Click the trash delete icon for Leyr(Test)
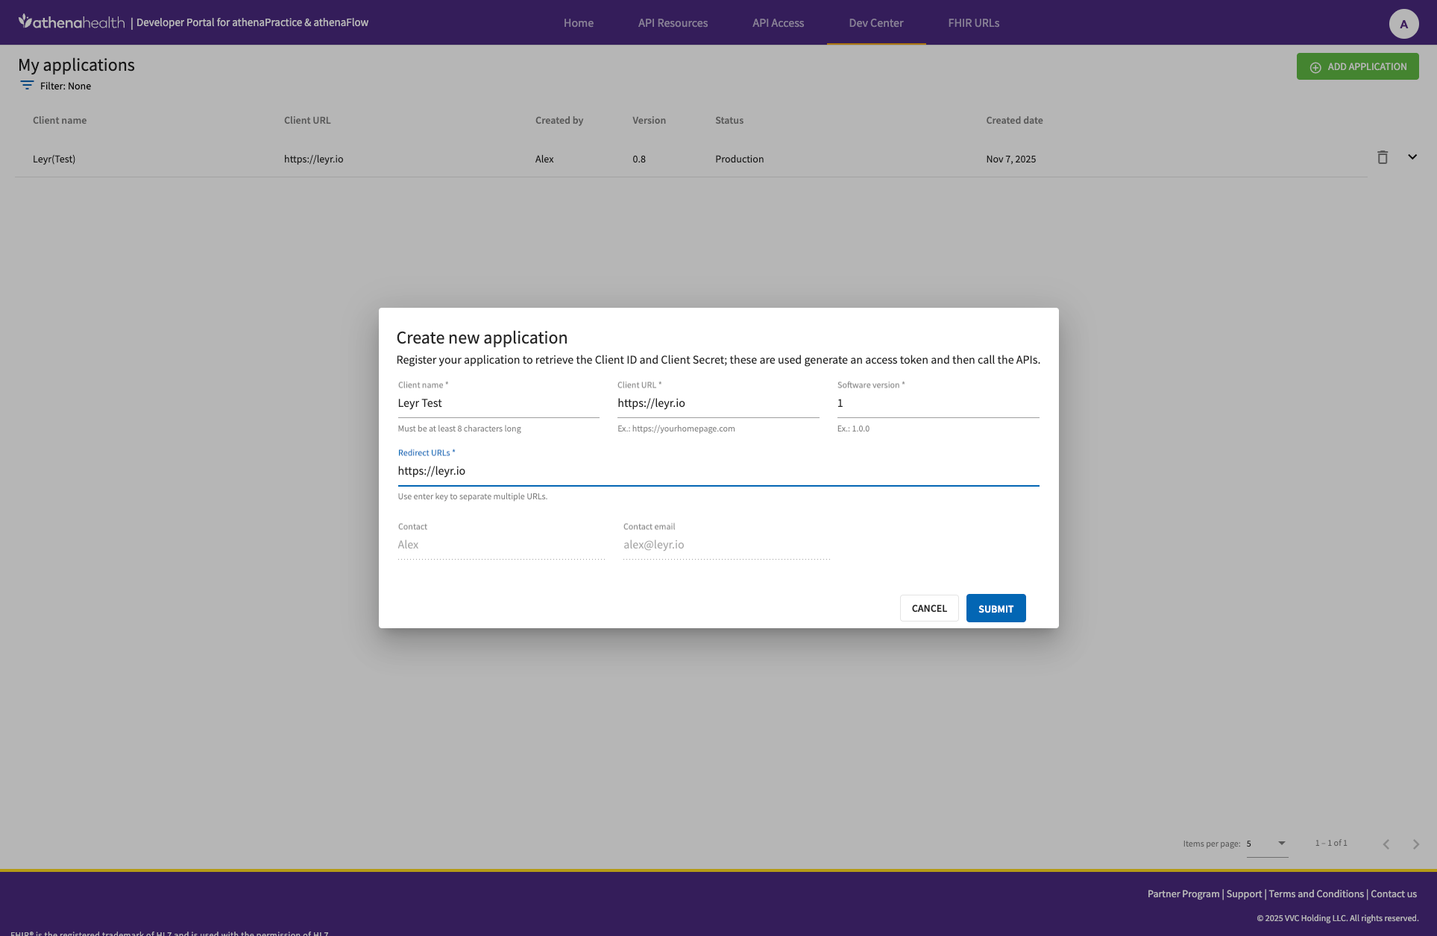This screenshot has width=1437, height=936. point(1382,157)
